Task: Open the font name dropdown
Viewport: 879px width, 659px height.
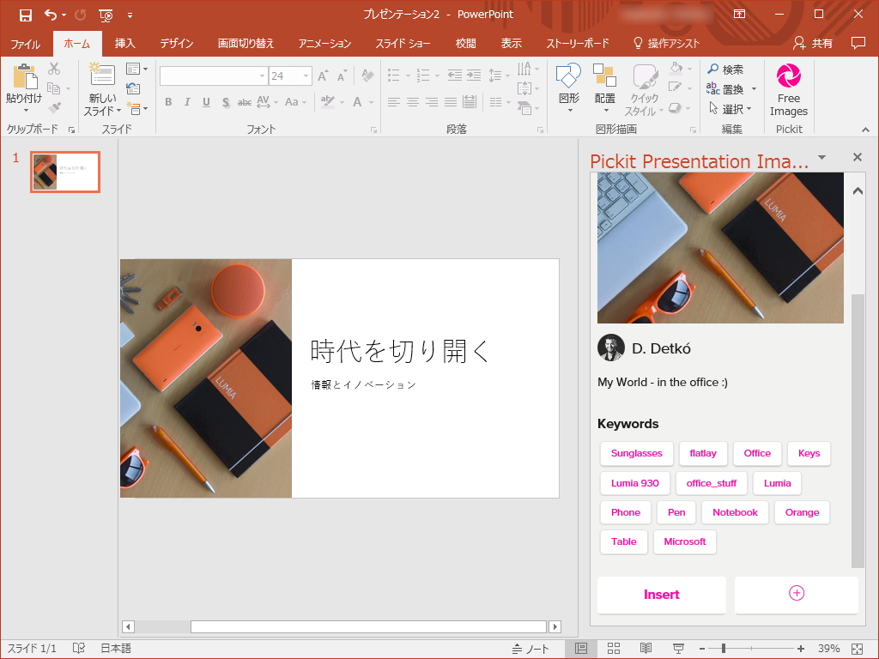Action: tap(262, 76)
